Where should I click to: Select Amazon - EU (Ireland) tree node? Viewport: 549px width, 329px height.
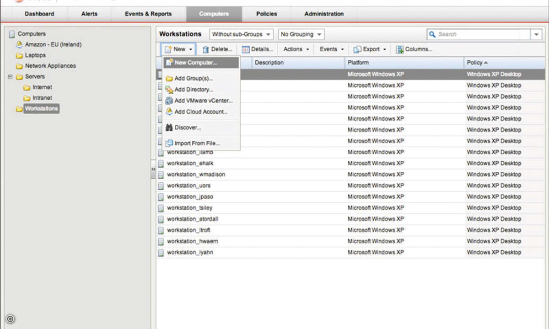pyautogui.click(x=53, y=44)
